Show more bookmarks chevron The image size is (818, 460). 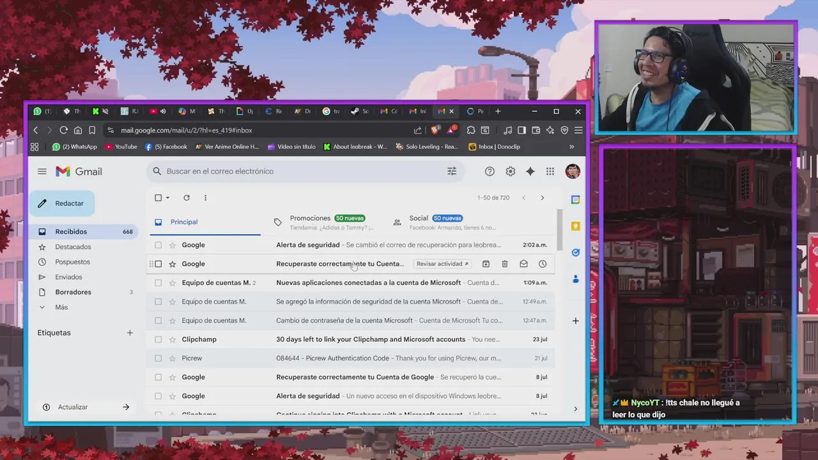tap(571, 146)
